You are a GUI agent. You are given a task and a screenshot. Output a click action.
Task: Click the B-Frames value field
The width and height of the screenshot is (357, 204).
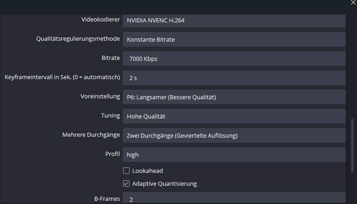pos(233,199)
